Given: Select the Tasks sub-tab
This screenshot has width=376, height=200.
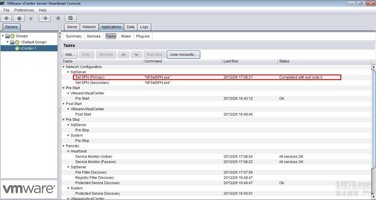Looking at the screenshot, I should coord(111,36).
